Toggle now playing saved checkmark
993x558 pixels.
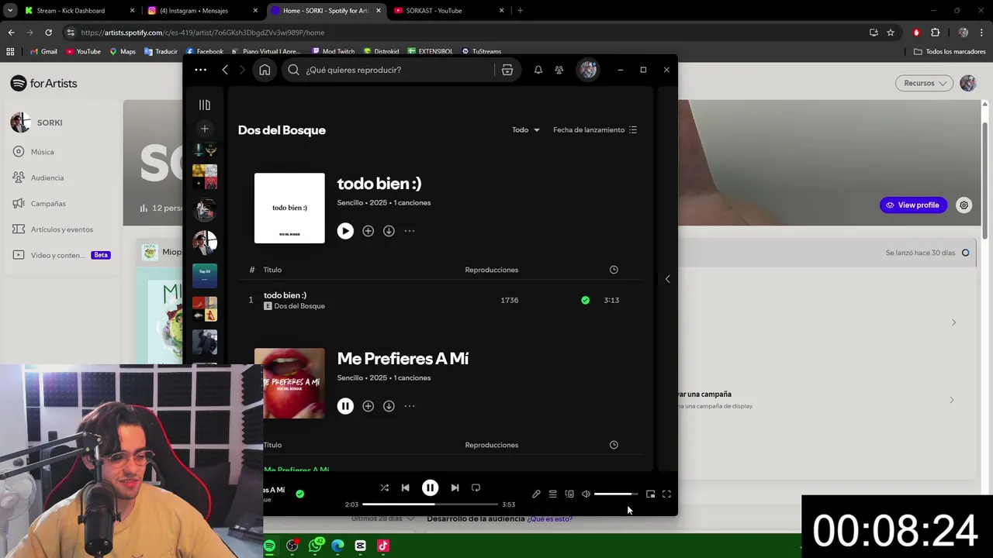[299, 494]
